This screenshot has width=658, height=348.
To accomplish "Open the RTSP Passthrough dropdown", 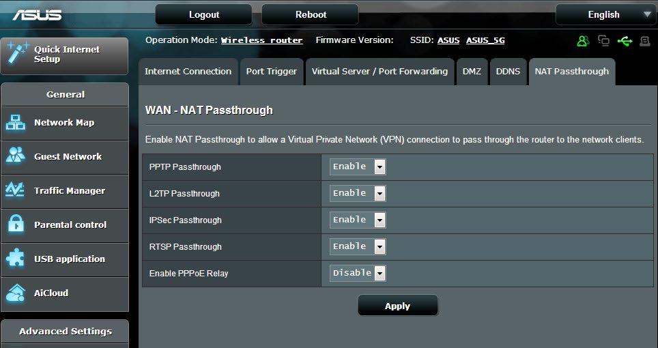I will click(x=358, y=246).
